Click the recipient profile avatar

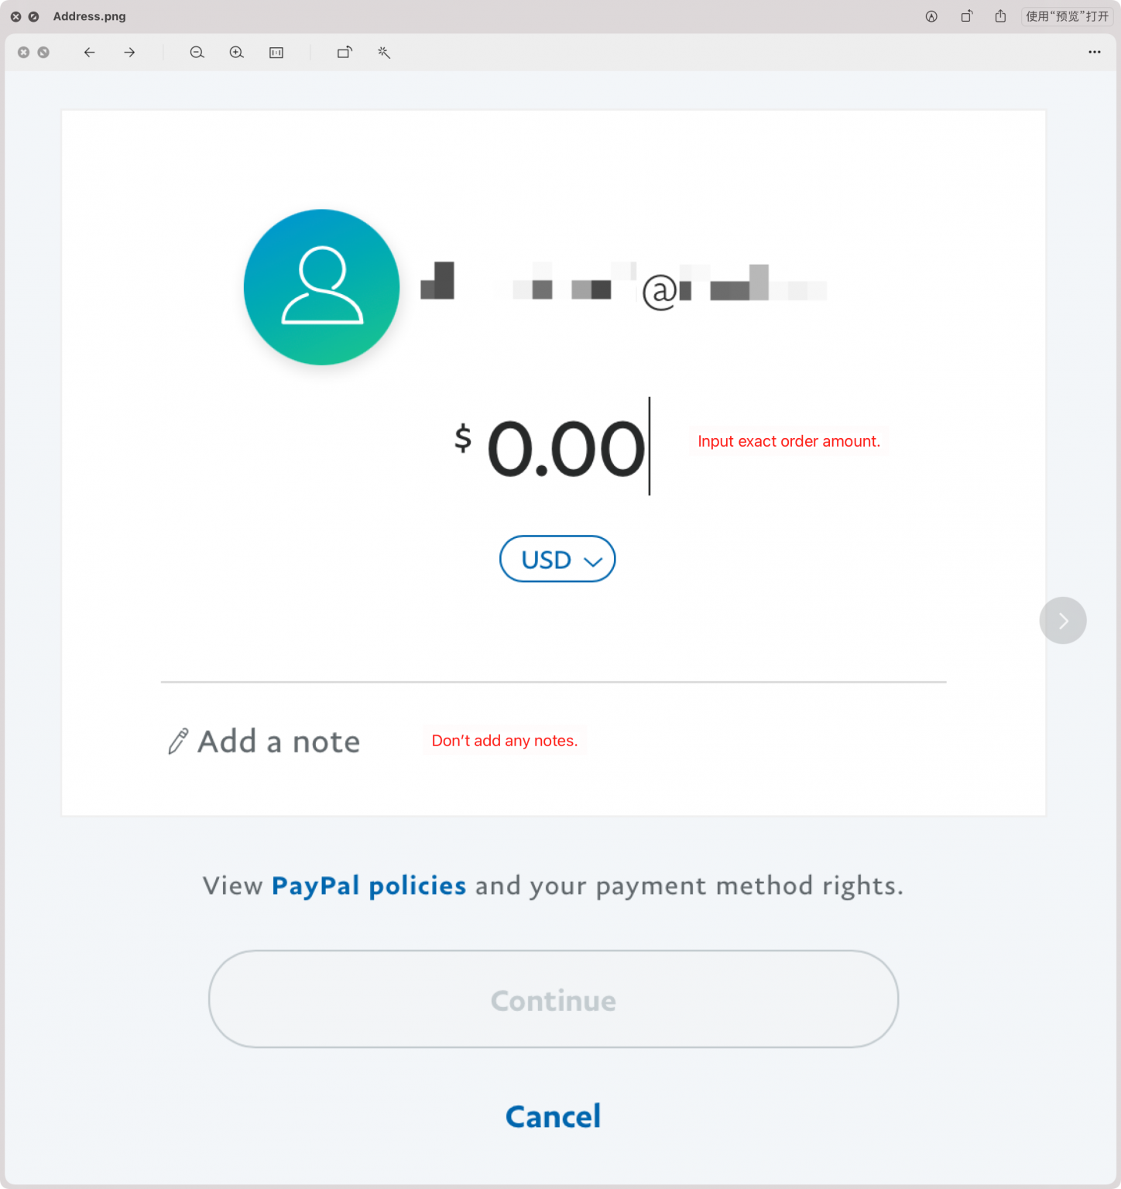pos(321,287)
